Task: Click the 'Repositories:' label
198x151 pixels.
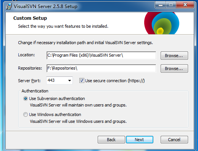Action: (30, 68)
